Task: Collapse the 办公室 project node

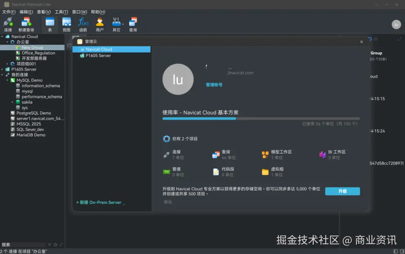Action: click(x=7, y=42)
